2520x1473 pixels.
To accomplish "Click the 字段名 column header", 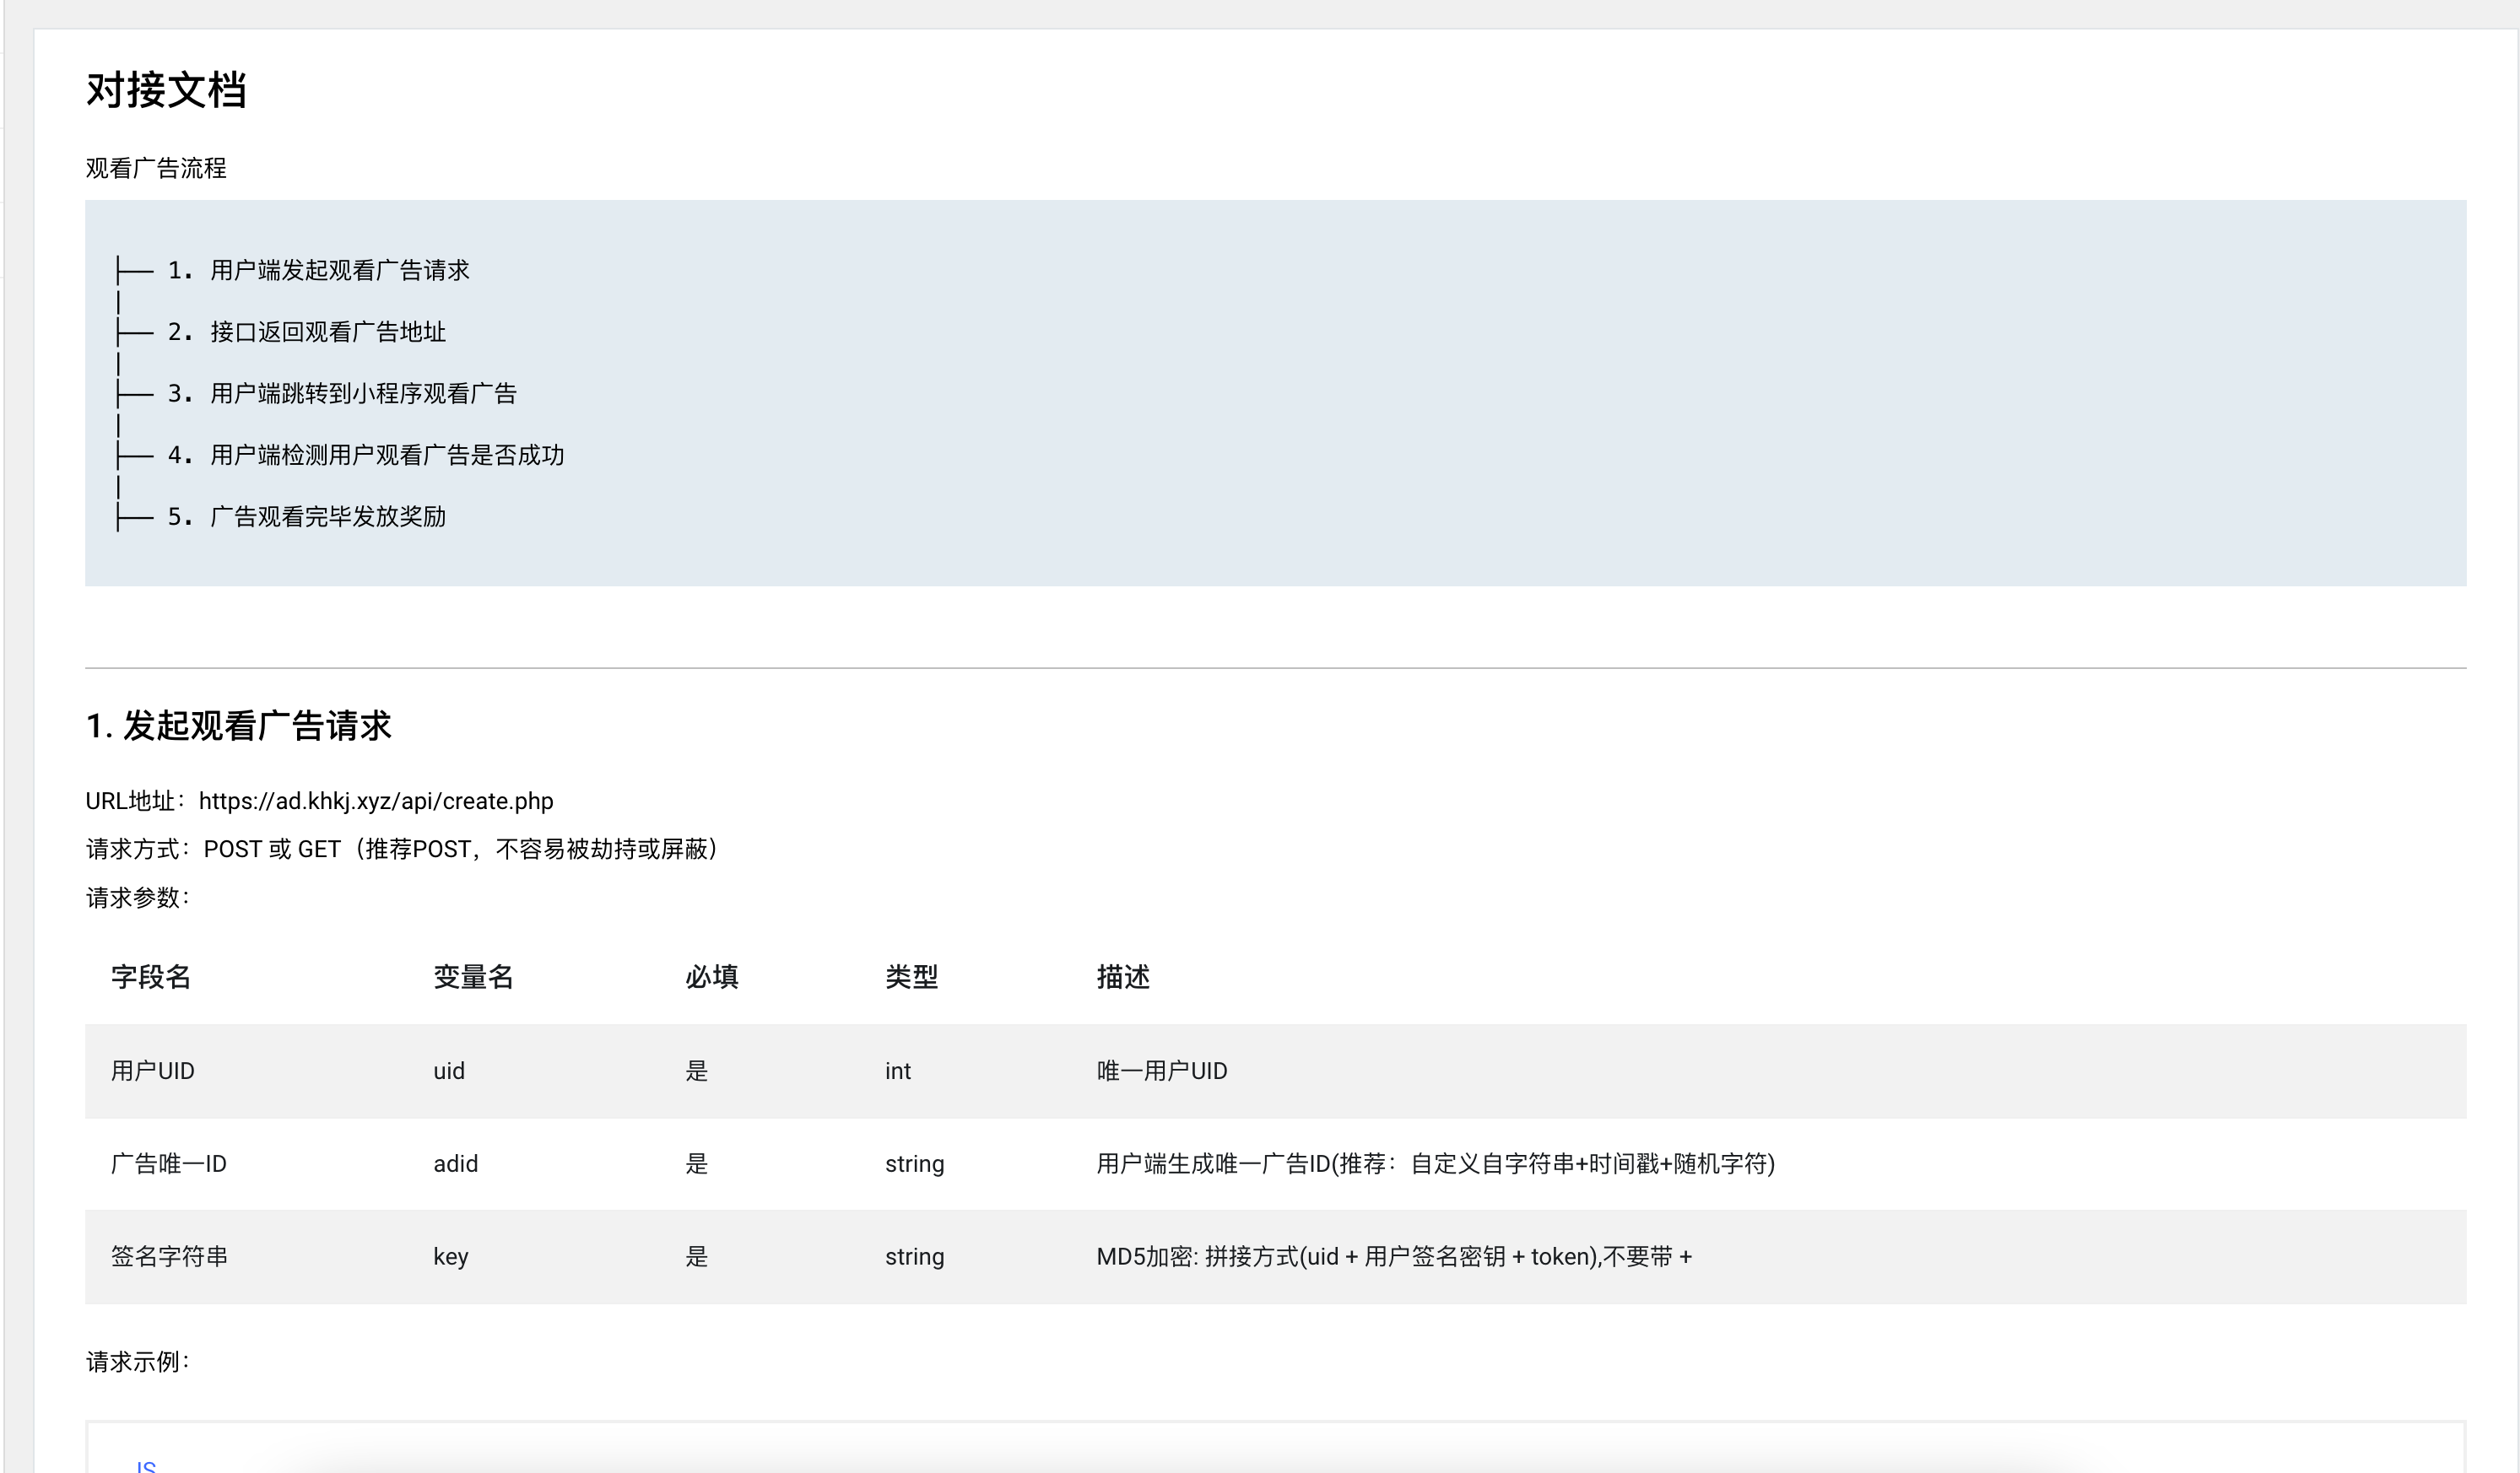I will pyautogui.click(x=151, y=976).
